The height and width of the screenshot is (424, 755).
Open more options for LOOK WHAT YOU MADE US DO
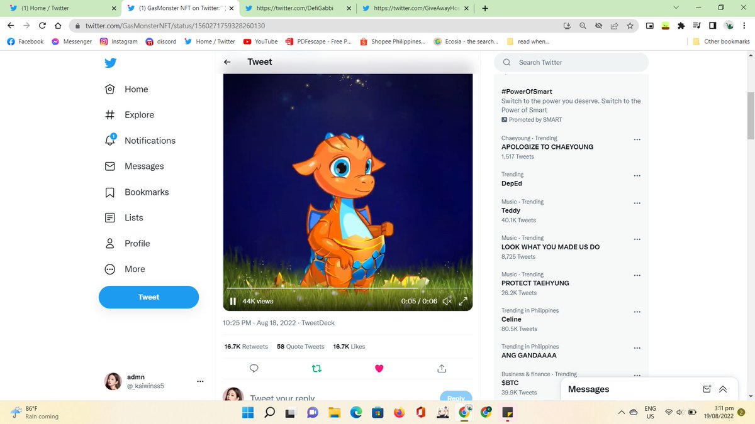pos(637,239)
